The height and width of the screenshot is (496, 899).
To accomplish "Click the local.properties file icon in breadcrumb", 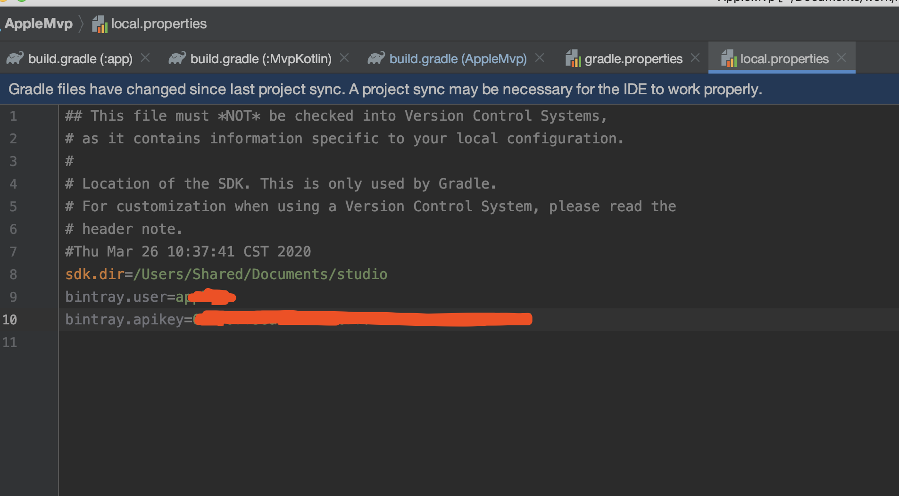I will pyautogui.click(x=100, y=24).
